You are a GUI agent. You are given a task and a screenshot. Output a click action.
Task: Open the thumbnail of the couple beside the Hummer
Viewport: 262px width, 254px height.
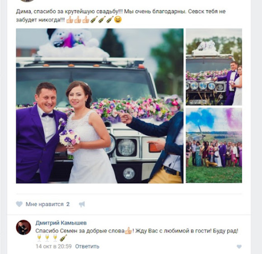(x=214, y=67)
